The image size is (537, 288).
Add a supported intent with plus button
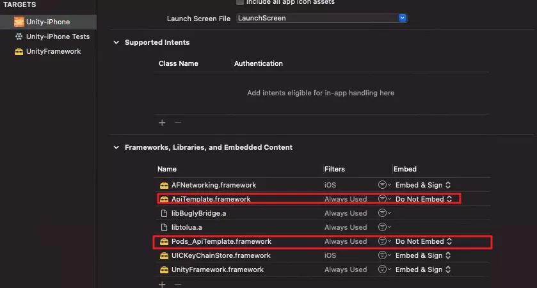pos(162,123)
